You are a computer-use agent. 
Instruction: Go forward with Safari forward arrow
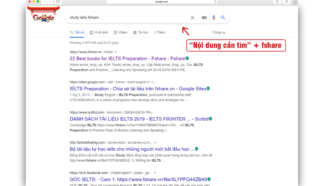(50, 2)
